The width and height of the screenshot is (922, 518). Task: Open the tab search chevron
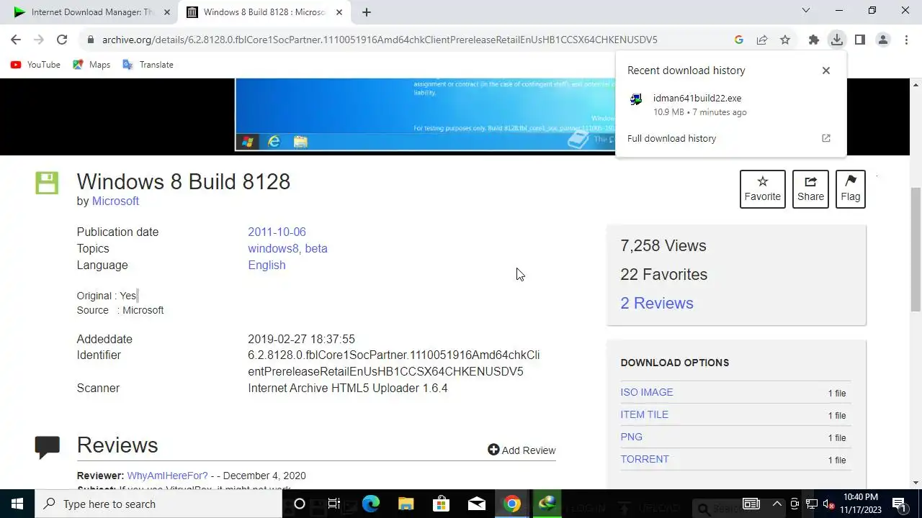pyautogui.click(x=806, y=11)
